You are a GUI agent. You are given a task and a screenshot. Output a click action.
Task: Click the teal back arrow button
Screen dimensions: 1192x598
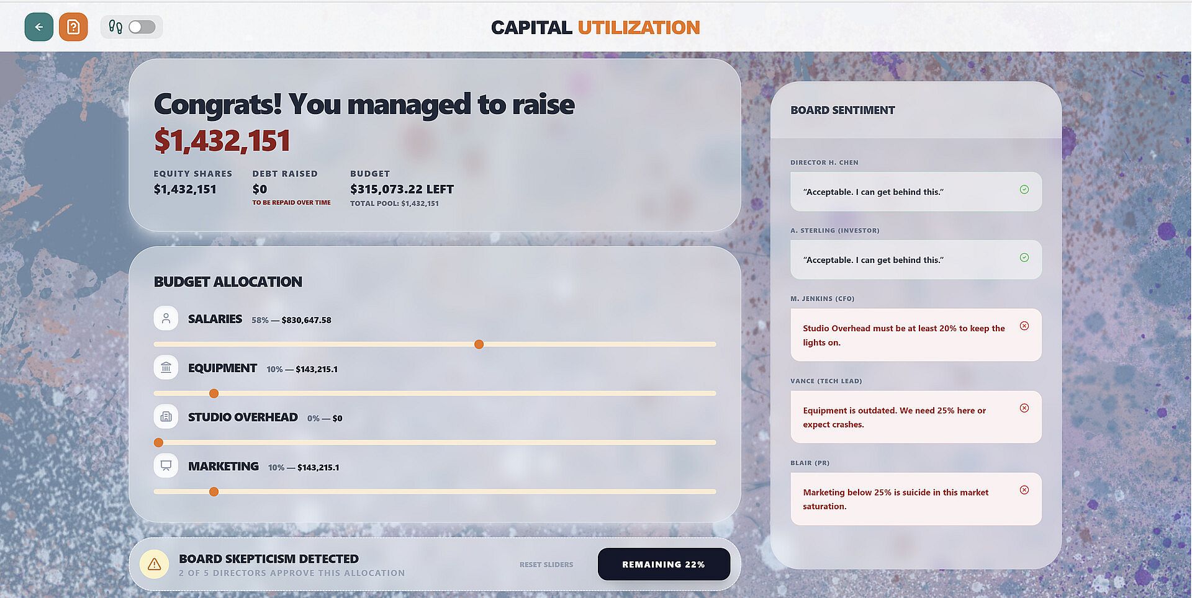[38, 27]
